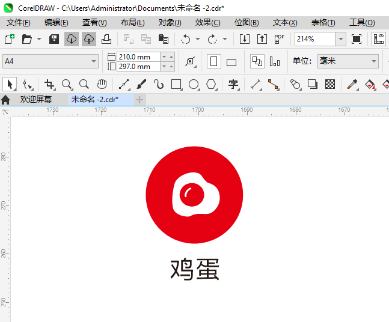Open the 文本(X) menu
The image size is (389, 322).
click(x=285, y=23)
